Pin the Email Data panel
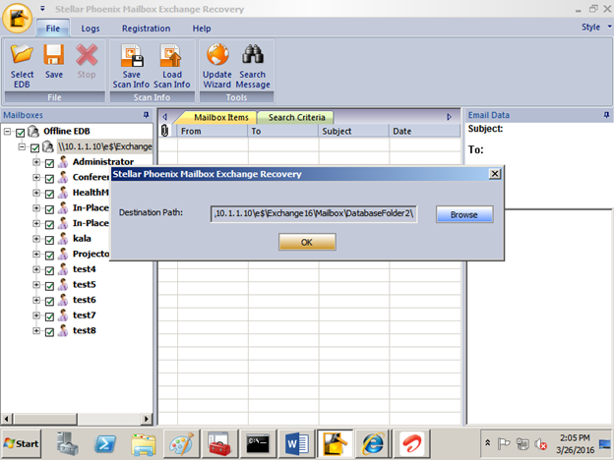 click(x=606, y=115)
